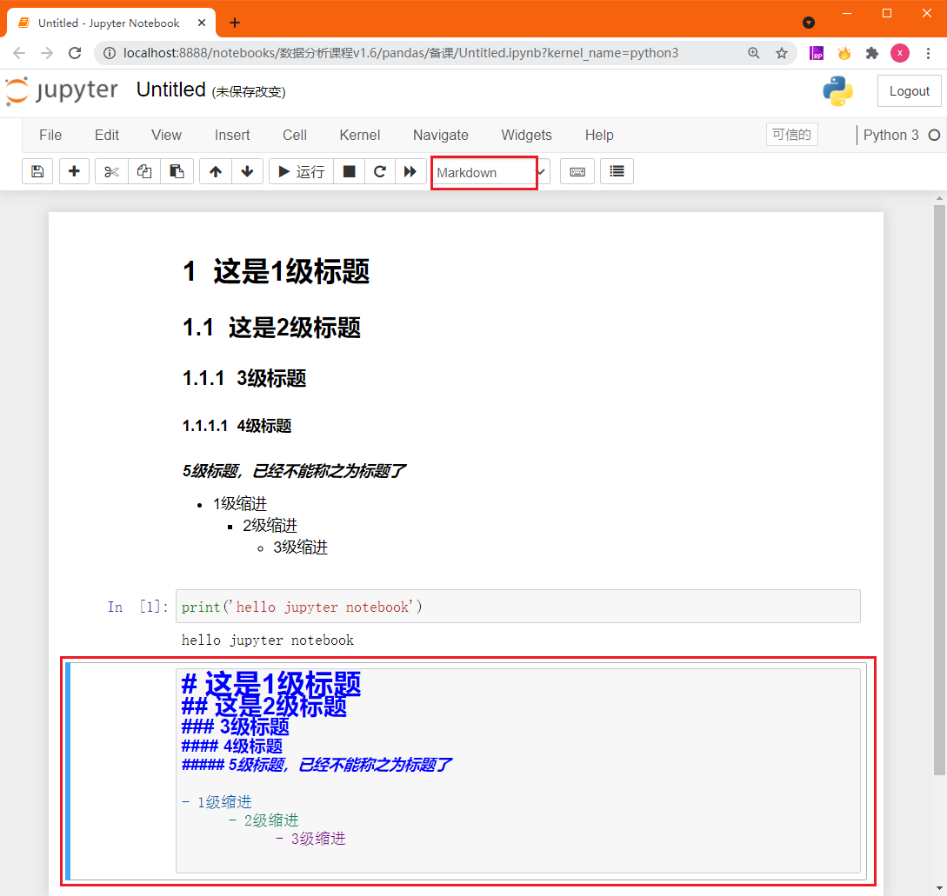Image resolution: width=947 pixels, height=896 pixels.
Task: Open the cell type dropdown showing Markdown
Action: [x=490, y=173]
